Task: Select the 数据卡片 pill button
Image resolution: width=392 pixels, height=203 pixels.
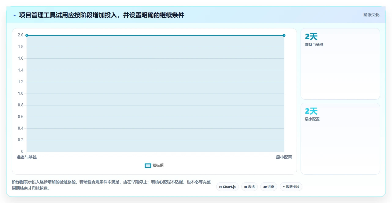Action: [x=291, y=187]
